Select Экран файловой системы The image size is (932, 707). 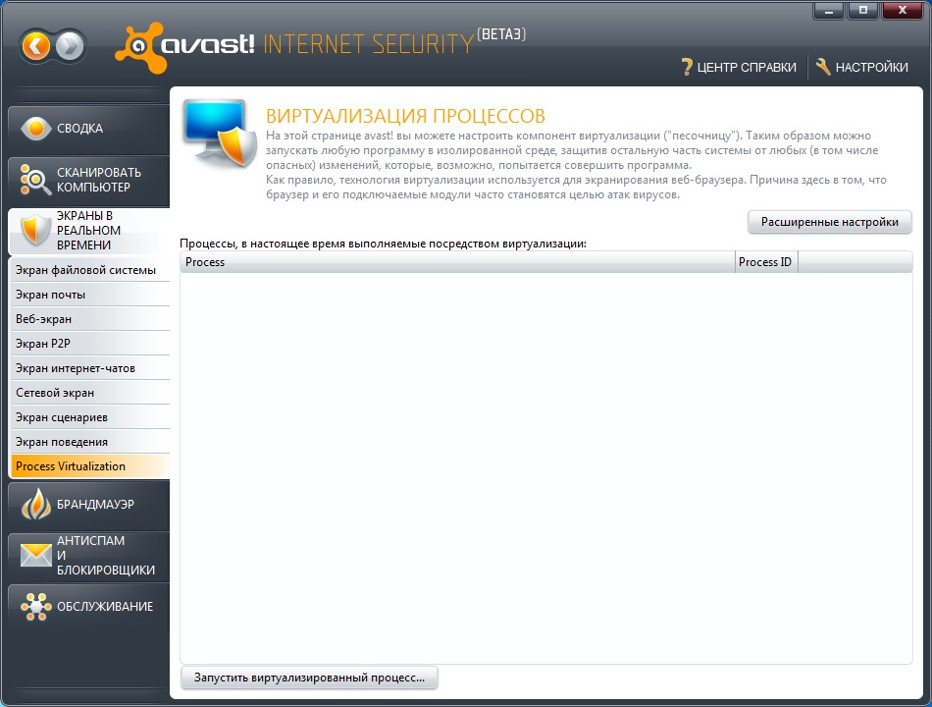pyautogui.click(x=90, y=270)
